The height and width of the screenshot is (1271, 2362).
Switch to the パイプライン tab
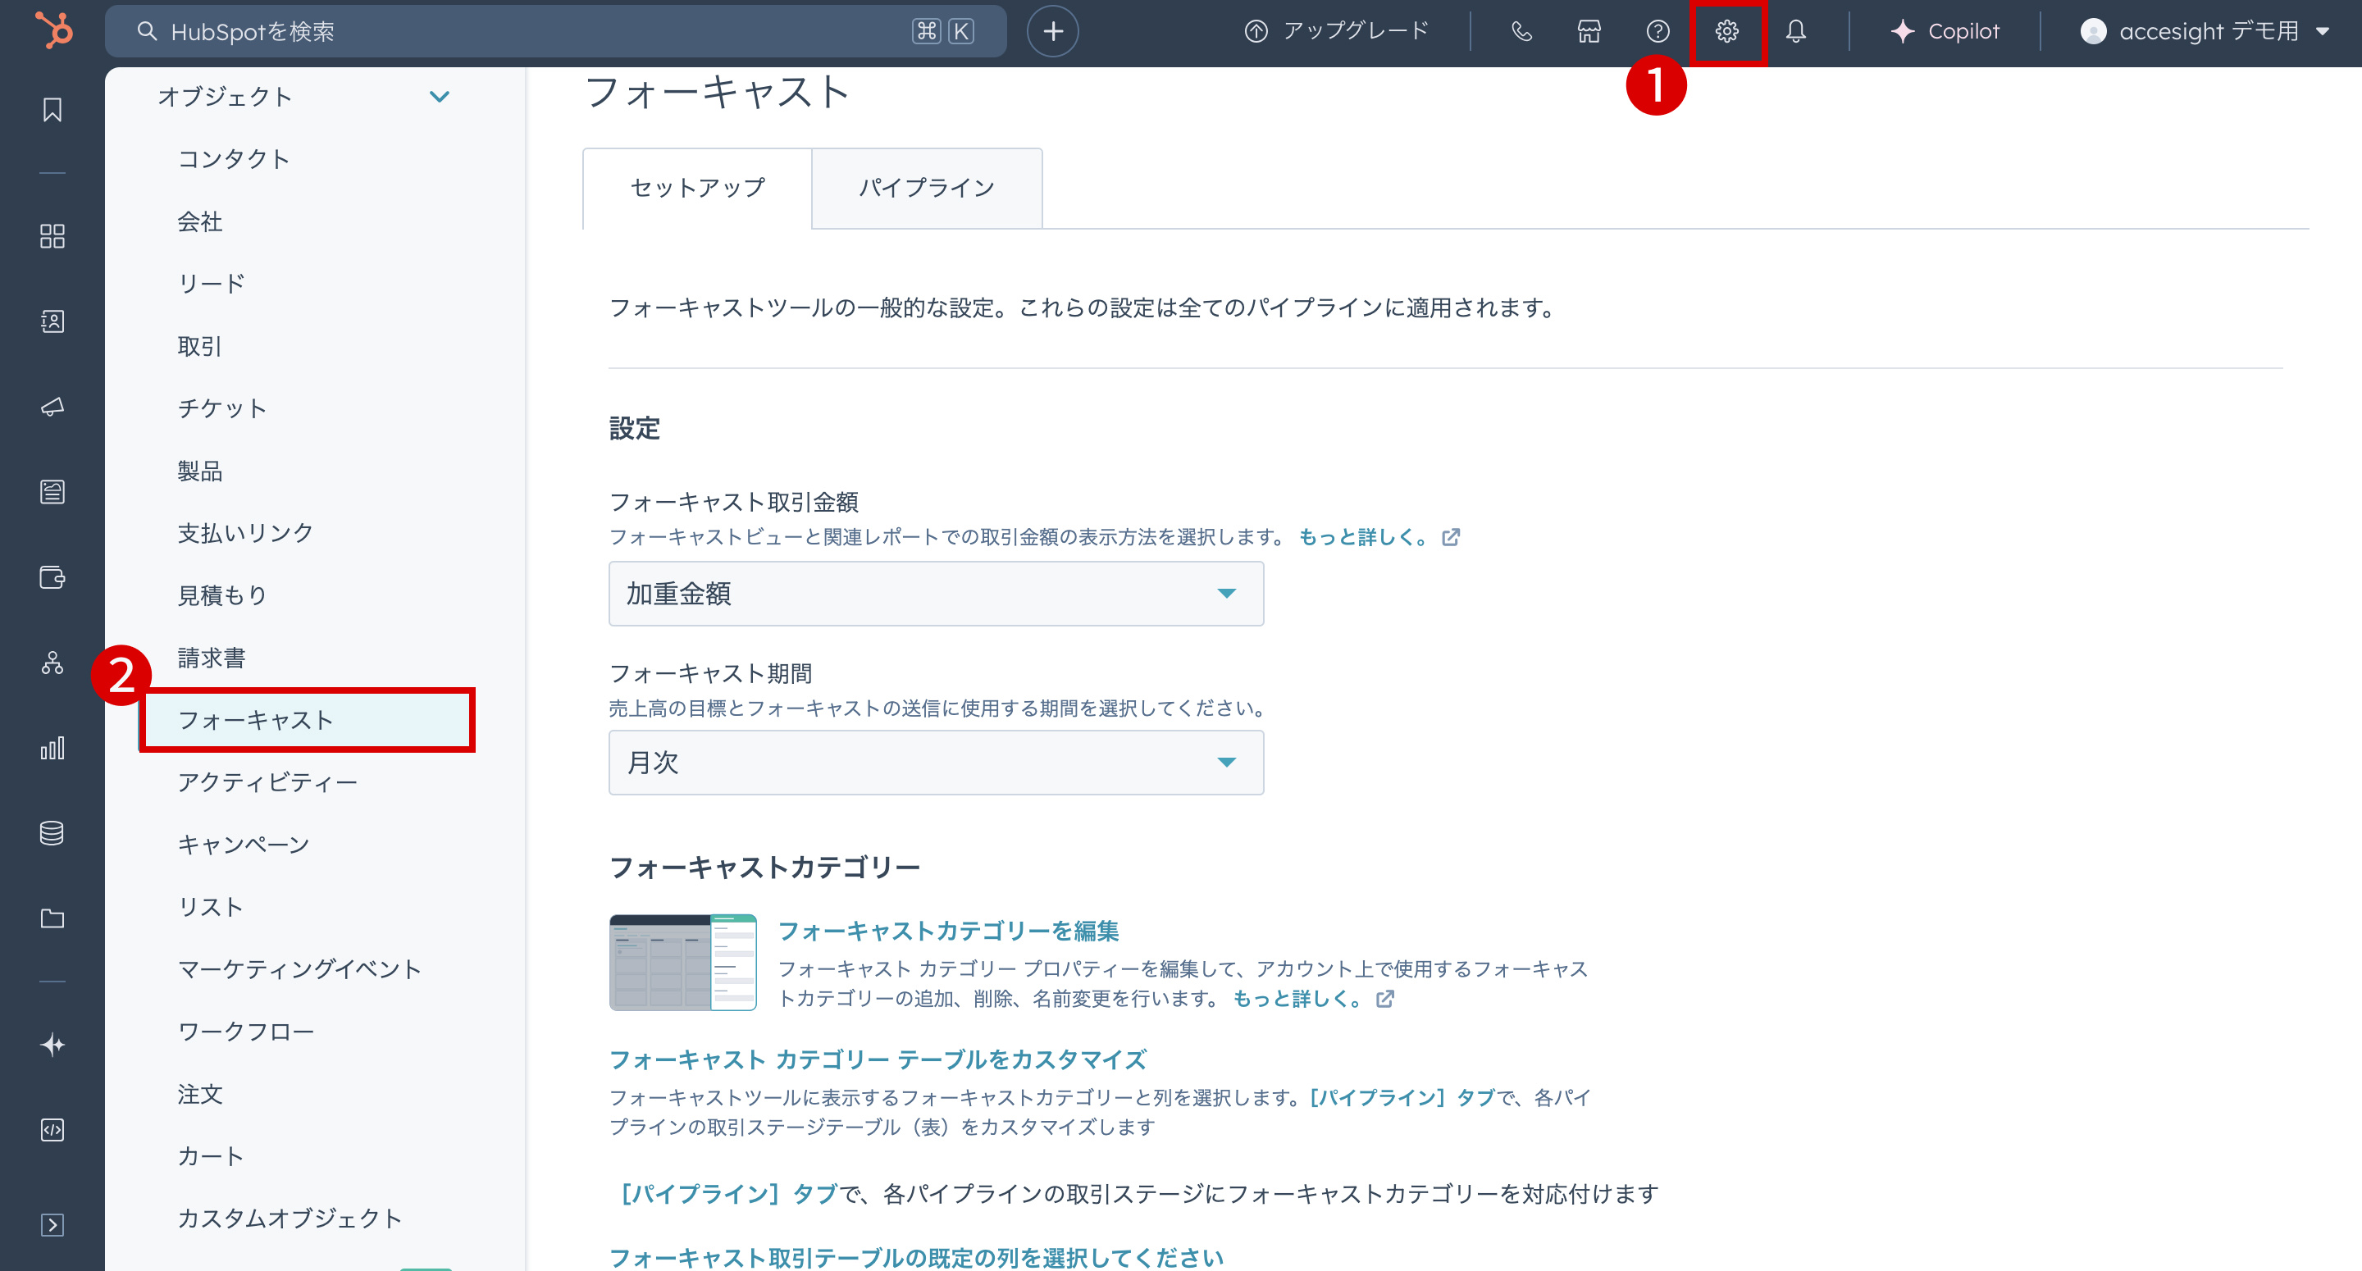coord(927,188)
